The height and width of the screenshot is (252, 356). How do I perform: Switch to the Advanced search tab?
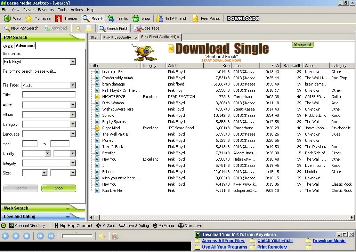tap(25, 45)
